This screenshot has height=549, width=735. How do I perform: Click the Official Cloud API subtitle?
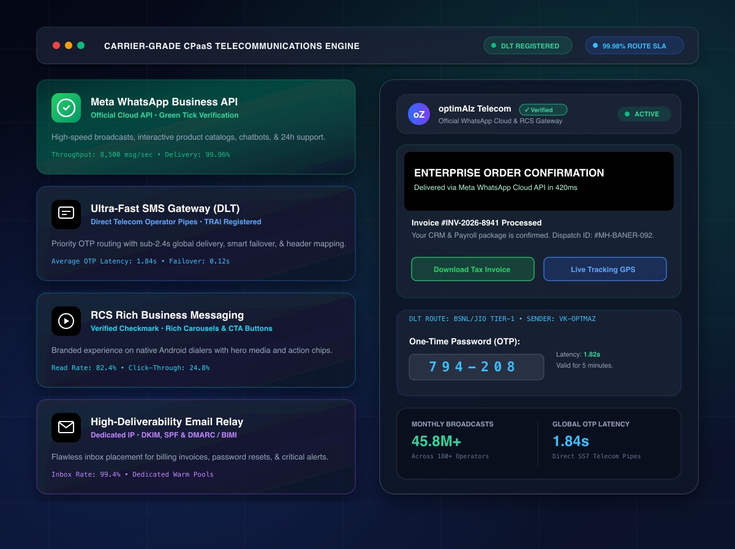click(x=165, y=115)
